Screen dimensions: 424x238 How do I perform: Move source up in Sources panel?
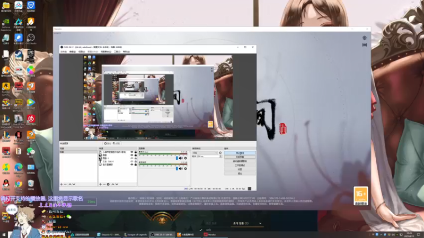[113, 184]
